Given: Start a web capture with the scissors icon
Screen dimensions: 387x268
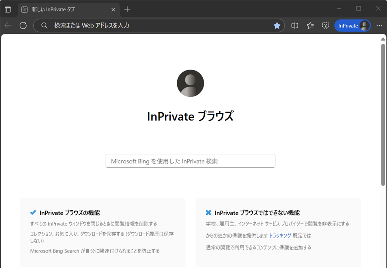Looking at the screenshot, I should pyautogui.click(x=325, y=25).
